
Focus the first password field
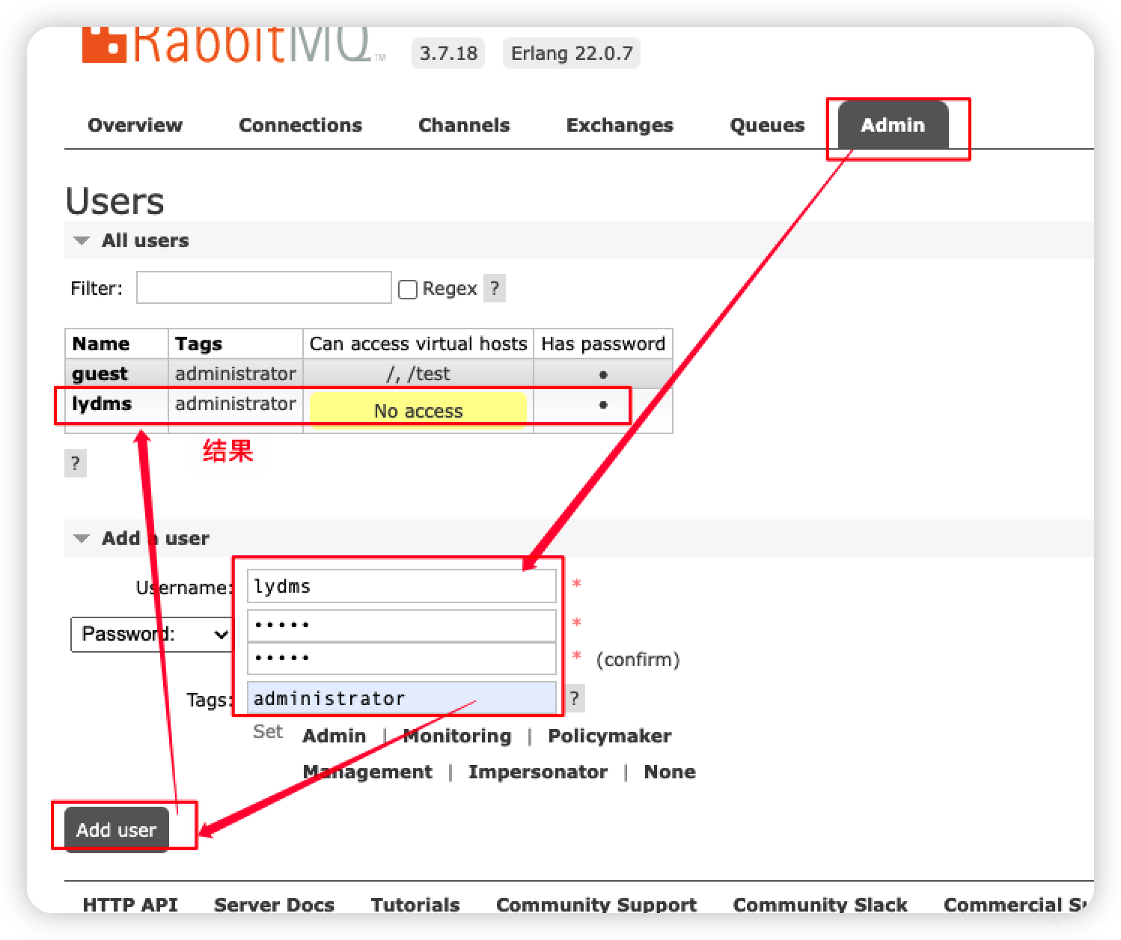[x=402, y=625]
